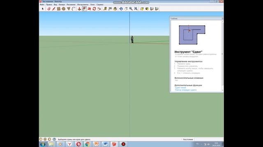Viewport: 263px width, 147px height.
Task: Select the Polygon drawing tool
Action: (69, 9)
